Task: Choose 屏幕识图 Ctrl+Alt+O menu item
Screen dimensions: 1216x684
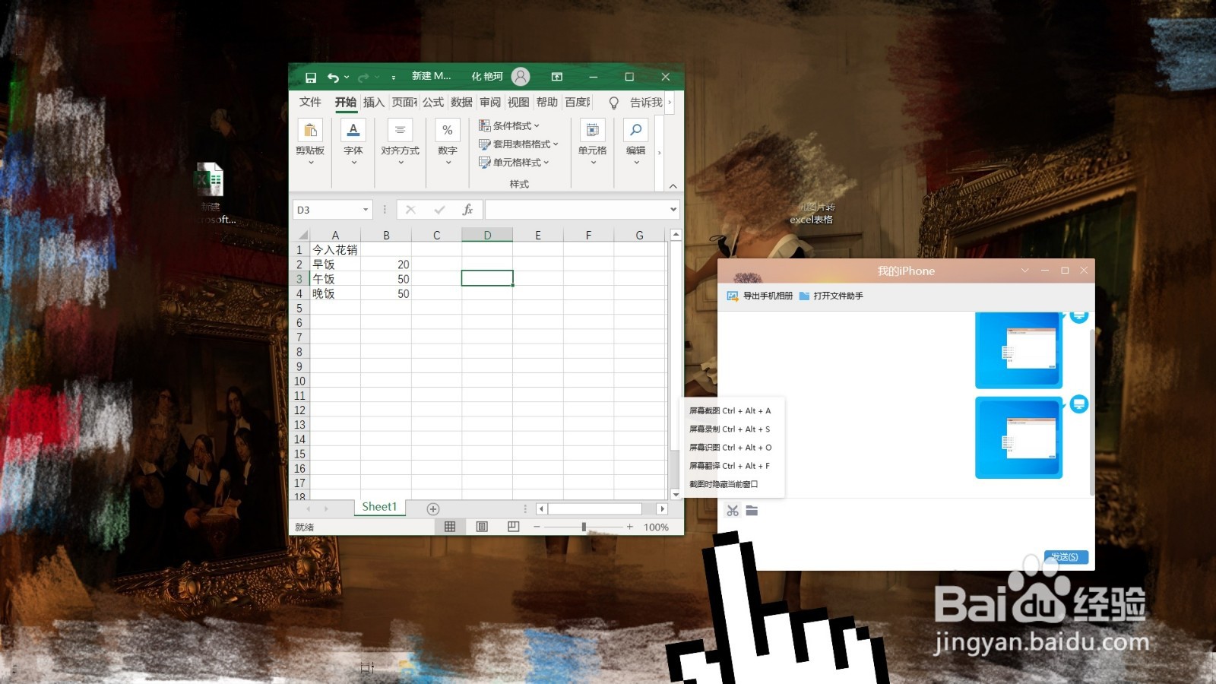Action: click(730, 448)
